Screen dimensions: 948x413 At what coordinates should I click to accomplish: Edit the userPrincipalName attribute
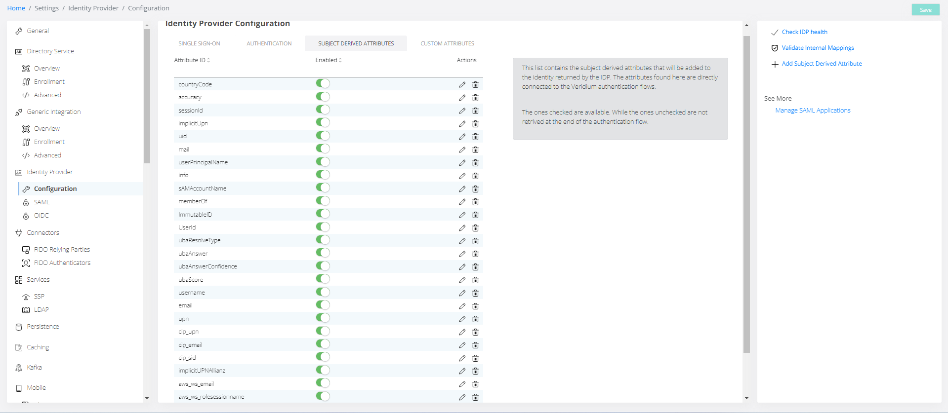click(462, 163)
